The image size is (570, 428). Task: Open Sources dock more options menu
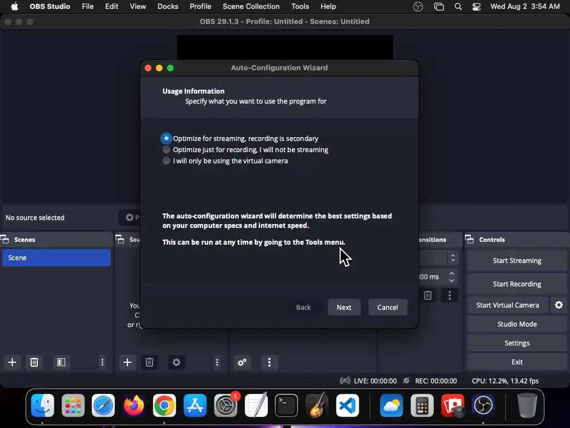pos(217,362)
